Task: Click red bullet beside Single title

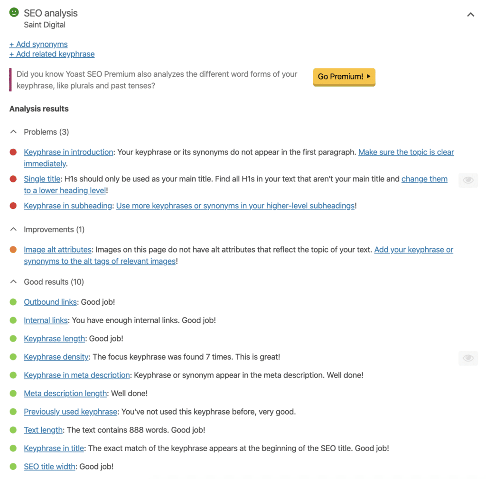Action: point(13,179)
